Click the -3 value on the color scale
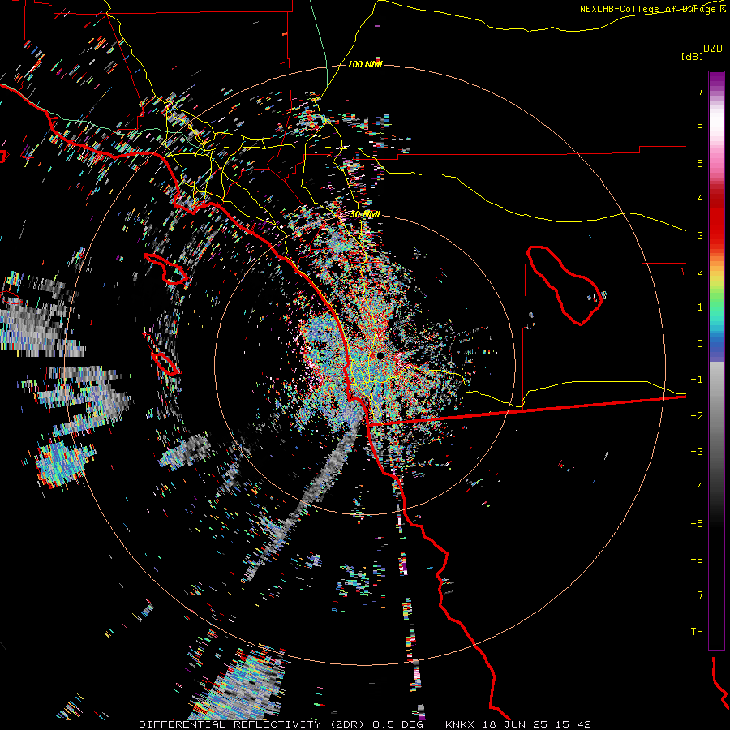Image resolution: width=730 pixels, height=730 pixels. 697,452
